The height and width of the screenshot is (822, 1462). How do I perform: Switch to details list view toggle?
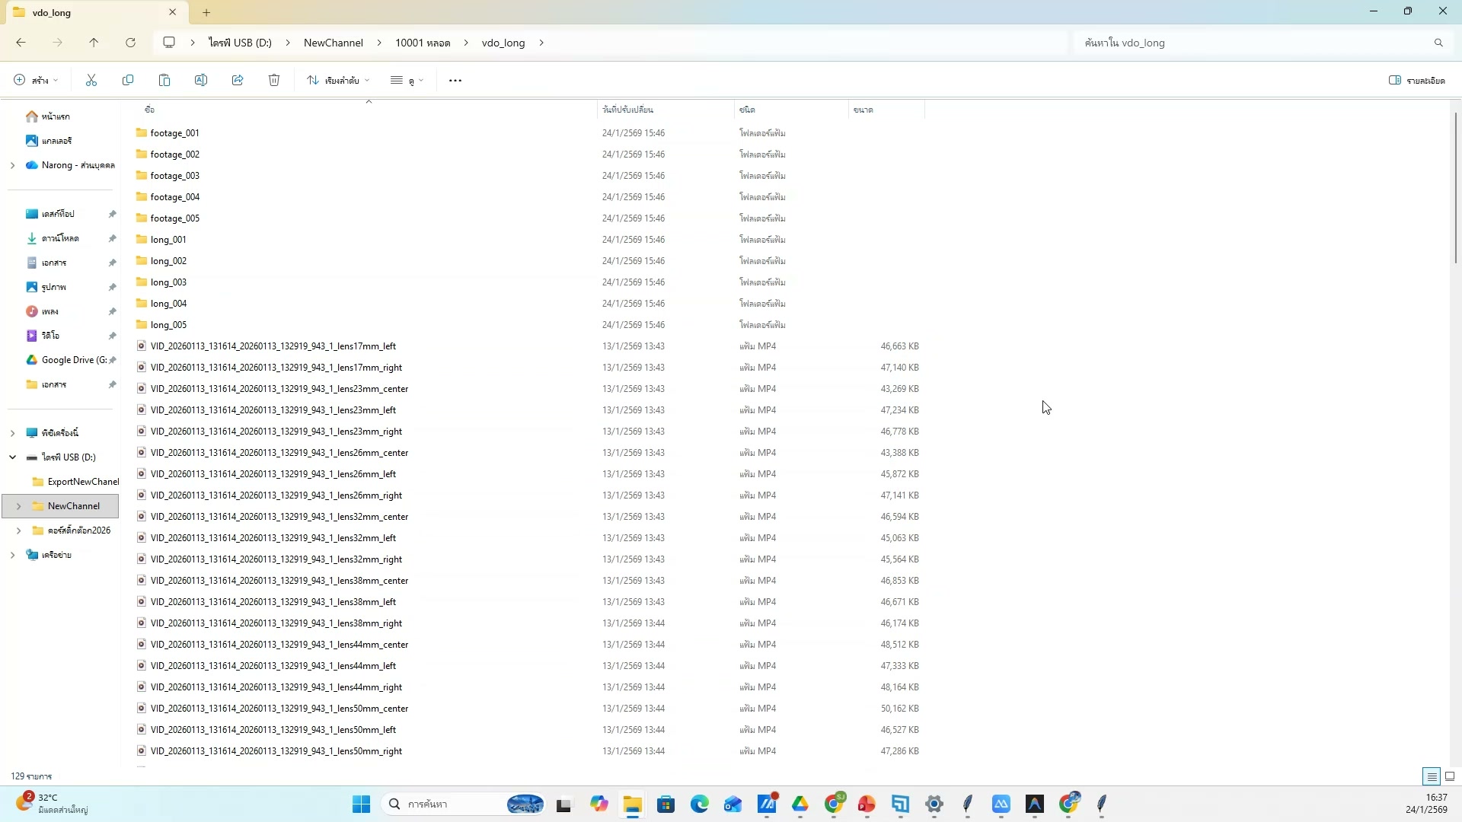tap(1432, 776)
